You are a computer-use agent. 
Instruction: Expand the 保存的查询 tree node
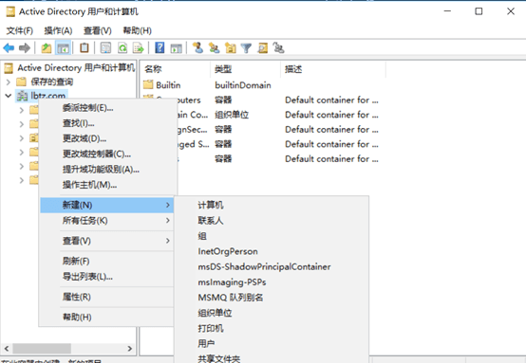point(9,82)
